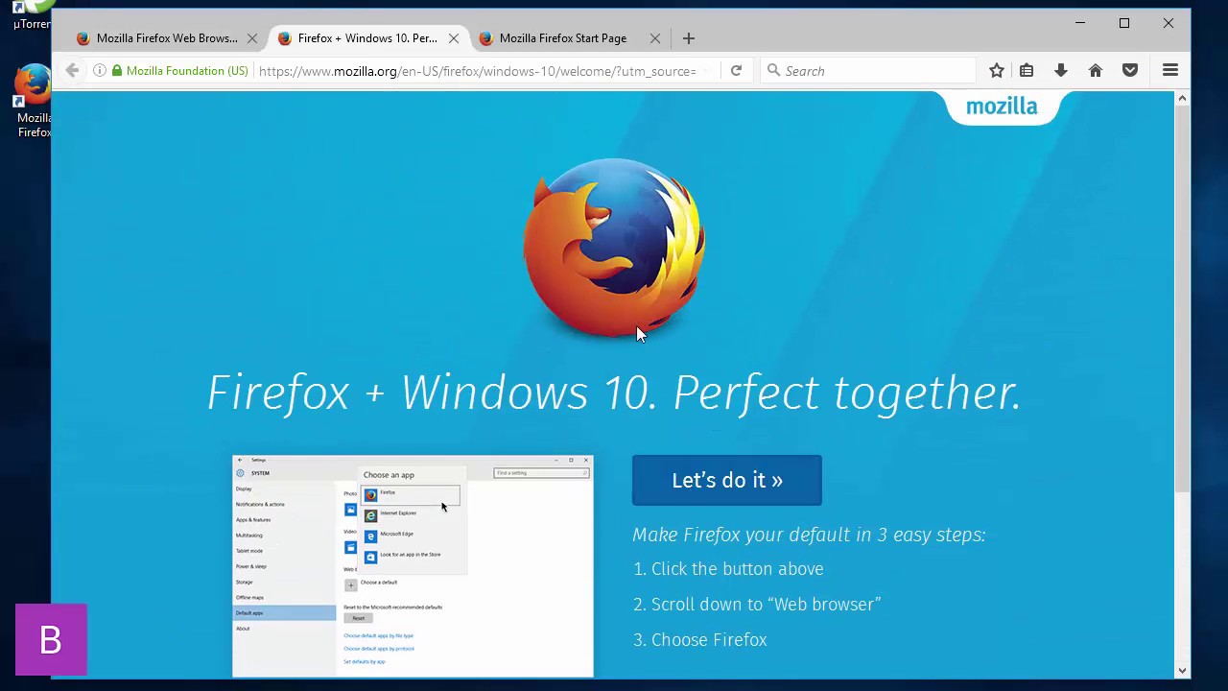Open the Firefox hamburger menu

(x=1170, y=71)
